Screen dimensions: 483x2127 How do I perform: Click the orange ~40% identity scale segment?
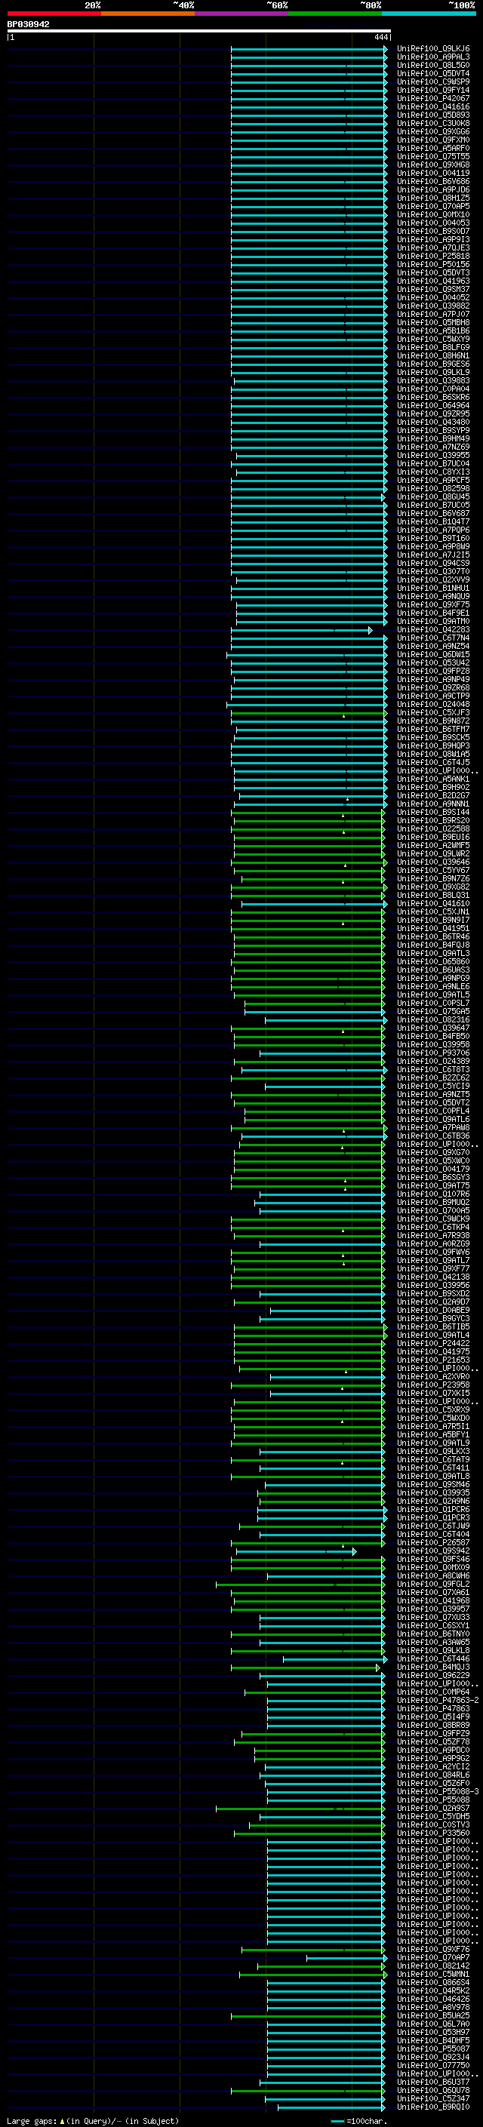click(148, 14)
